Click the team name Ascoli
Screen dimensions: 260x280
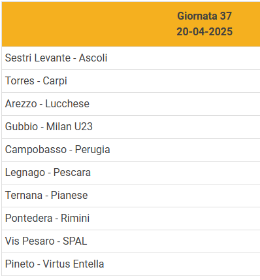click(93, 58)
